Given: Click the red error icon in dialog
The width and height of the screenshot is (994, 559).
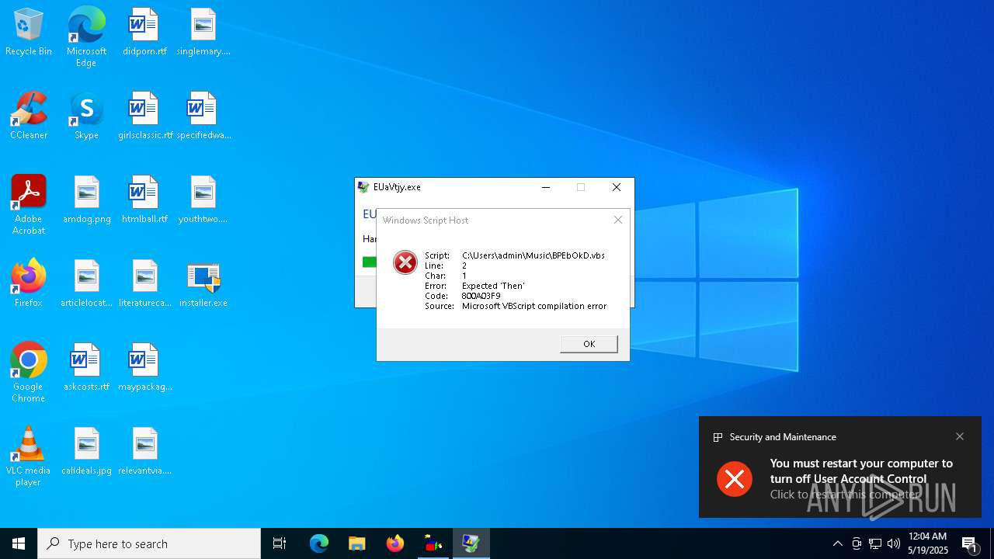Looking at the screenshot, I should click(x=405, y=262).
